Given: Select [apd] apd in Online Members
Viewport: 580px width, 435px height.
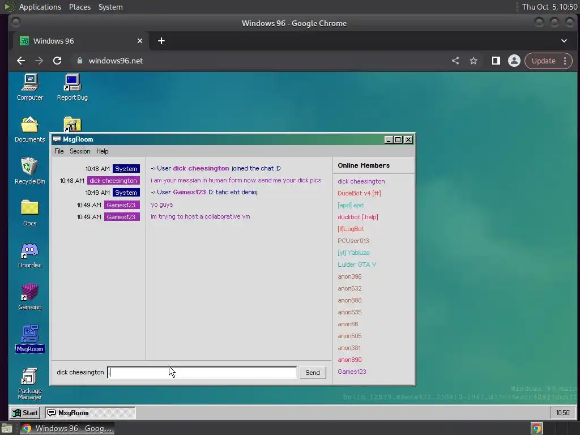Looking at the screenshot, I should (350, 205).
